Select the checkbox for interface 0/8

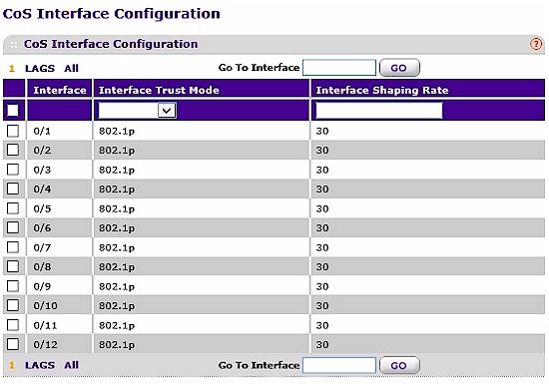[13, 266]
